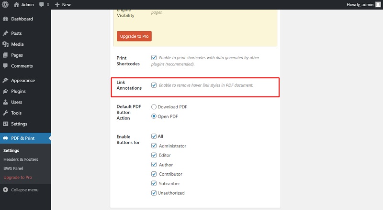383x210 pixels.
Task: Select the Open PDF radio button
Action: pyautogui.click(x=154, y=116)
